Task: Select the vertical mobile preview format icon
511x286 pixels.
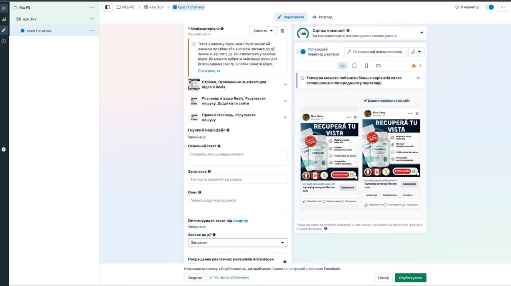Action: pyautogui.click(x=366, y=66)
